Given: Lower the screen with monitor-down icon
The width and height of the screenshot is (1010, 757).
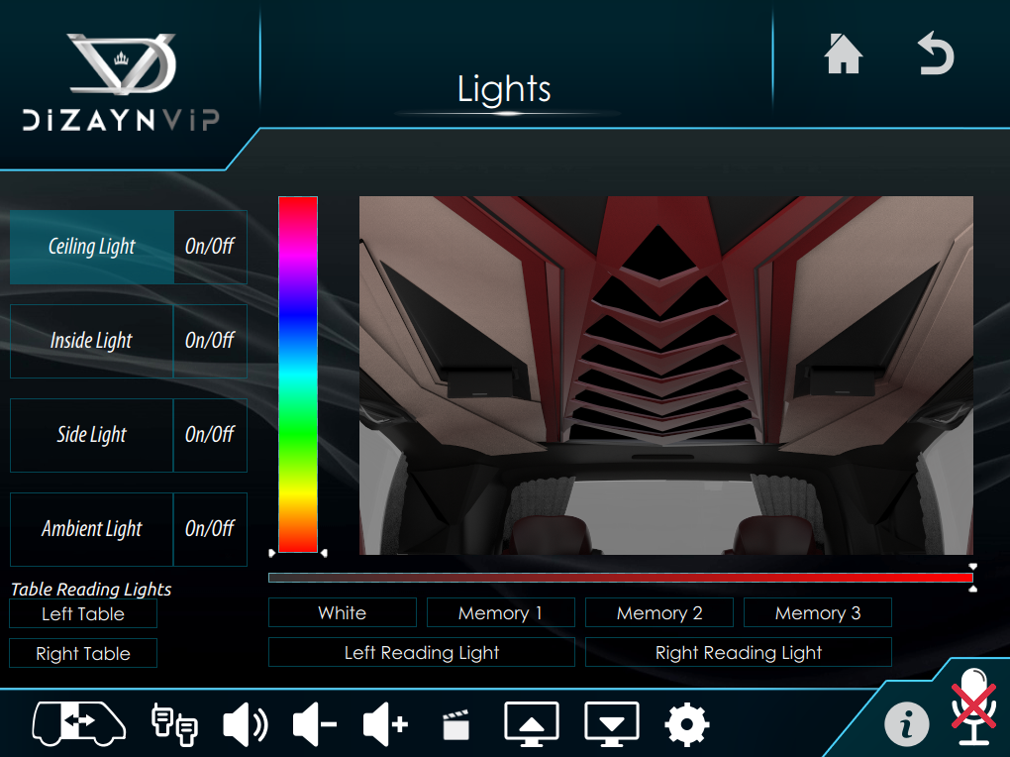Looking at the screenshot, I should point(611,725).
